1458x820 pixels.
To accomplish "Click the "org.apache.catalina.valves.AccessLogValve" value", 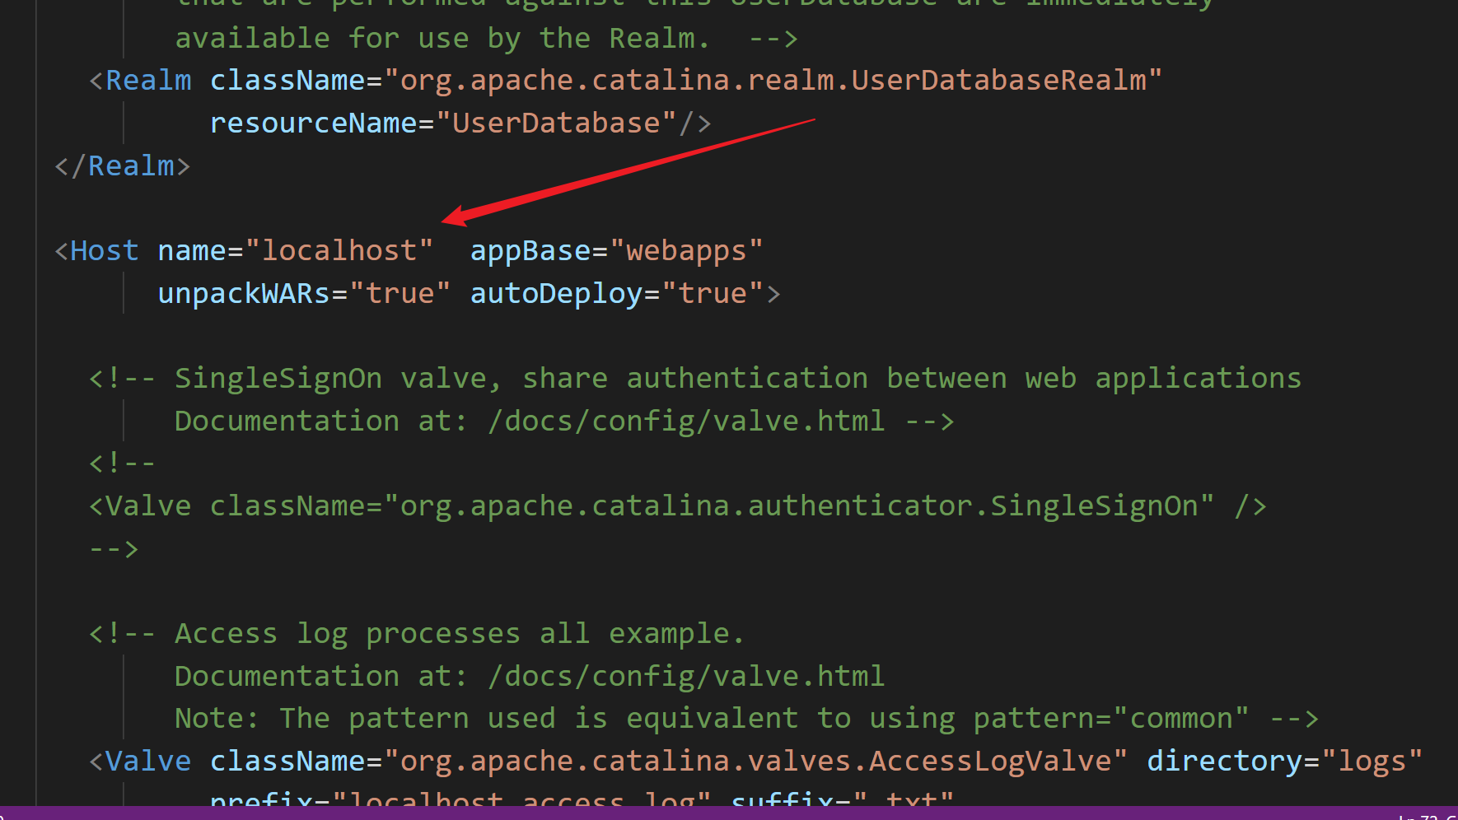I will point(755,762).
